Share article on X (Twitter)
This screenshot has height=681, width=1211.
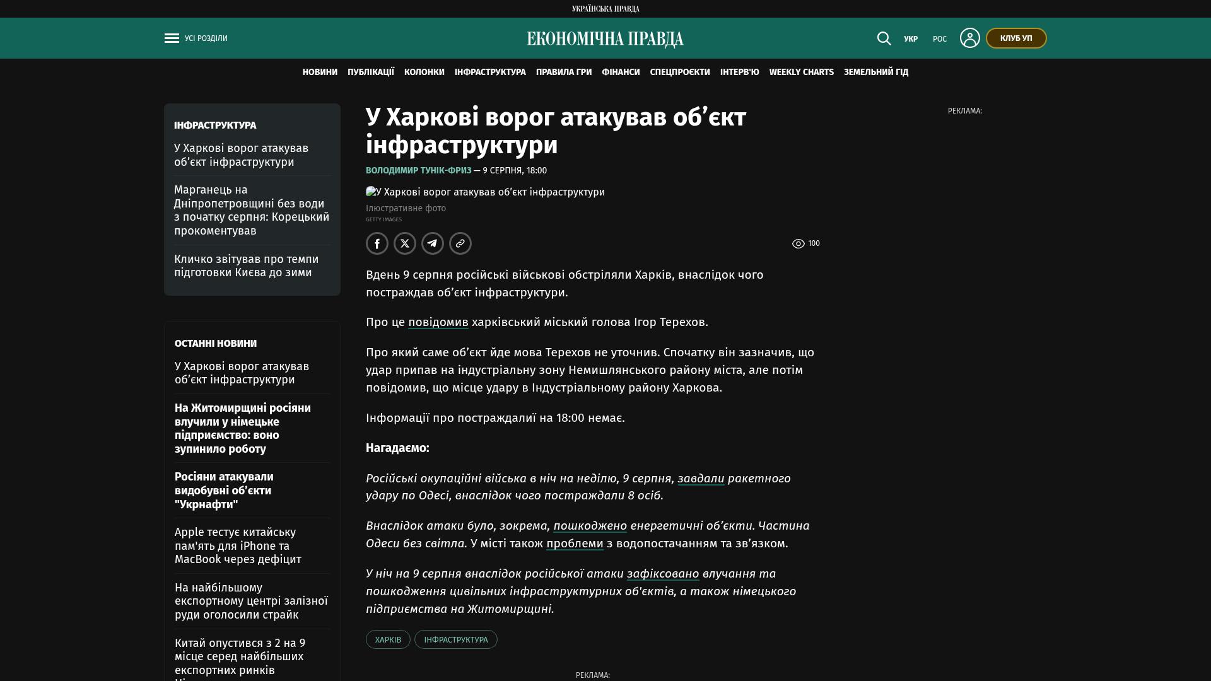pyautogui.click(x=405, y=243)
